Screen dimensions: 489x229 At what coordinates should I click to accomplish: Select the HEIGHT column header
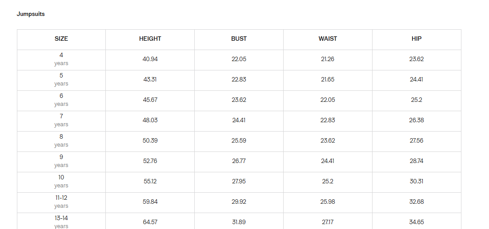point(150,39)
